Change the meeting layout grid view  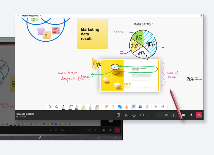tap(118, 115)
